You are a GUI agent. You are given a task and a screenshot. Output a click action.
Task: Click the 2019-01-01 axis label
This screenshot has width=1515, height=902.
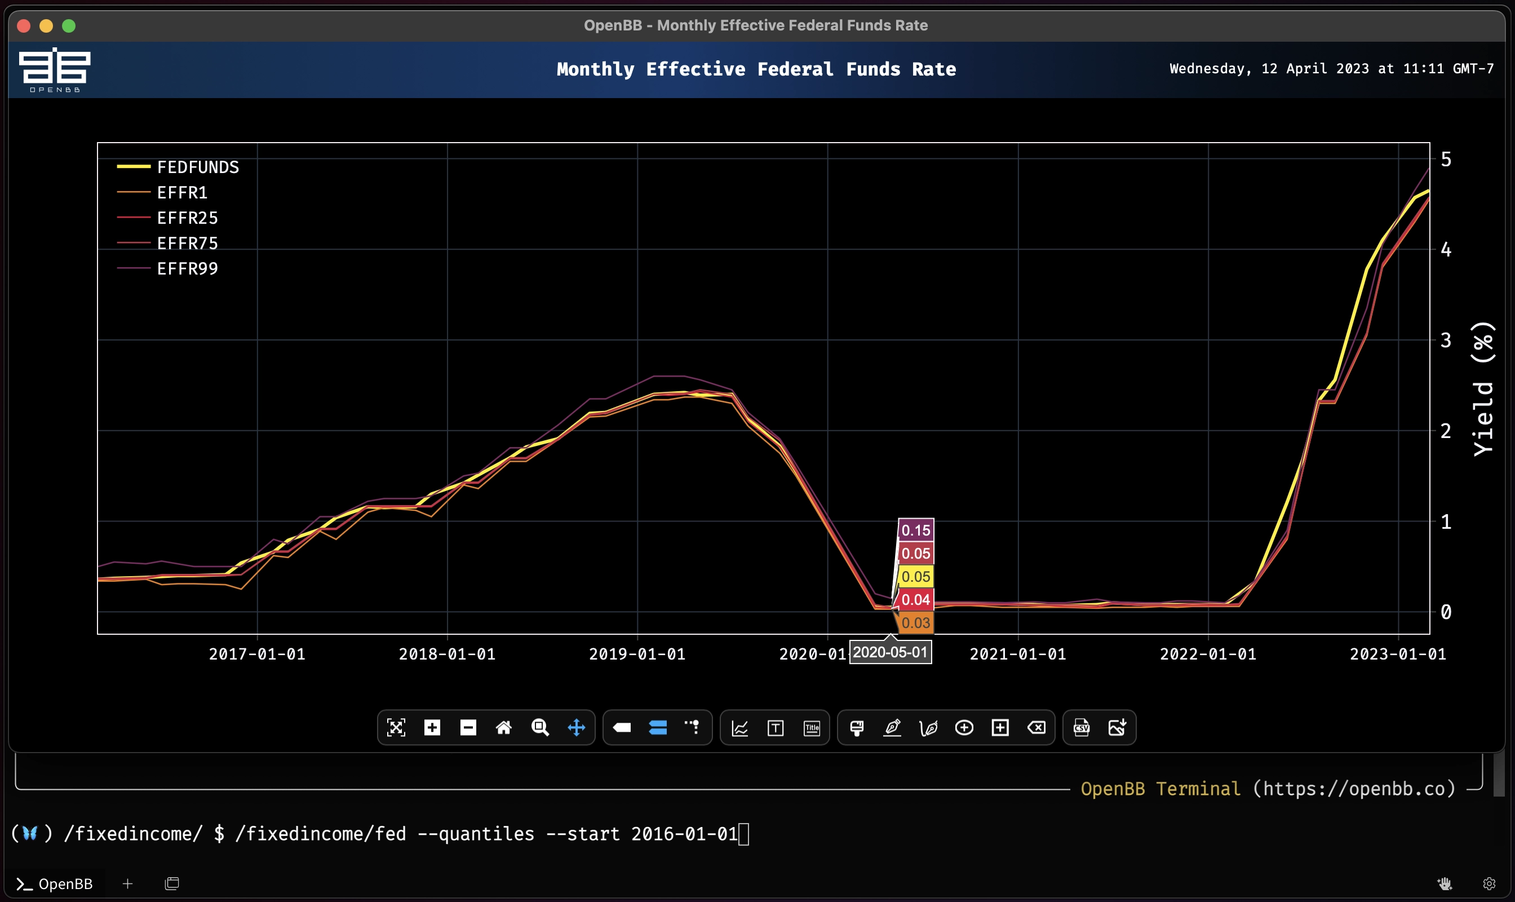coord(637,654)
